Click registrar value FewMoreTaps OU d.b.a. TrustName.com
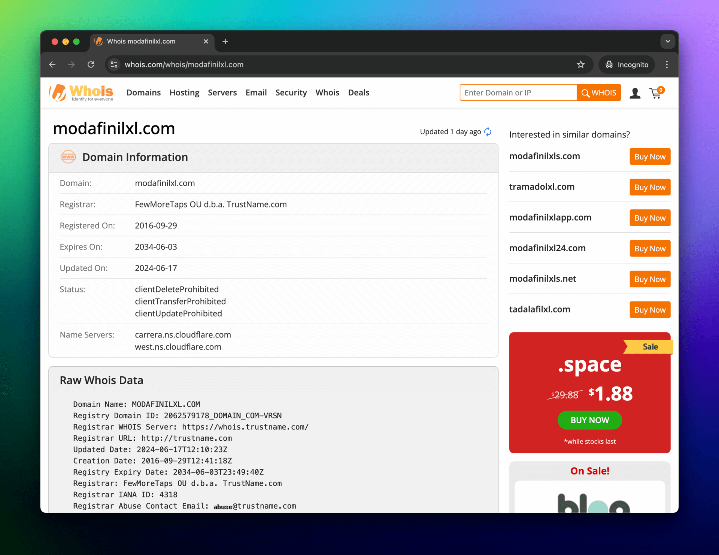The height and width of the screenshot is (555, 719). click(211, 204)
